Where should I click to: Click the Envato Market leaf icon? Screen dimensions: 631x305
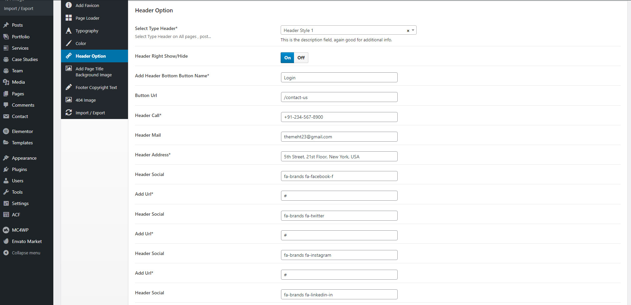click(6, 241)
